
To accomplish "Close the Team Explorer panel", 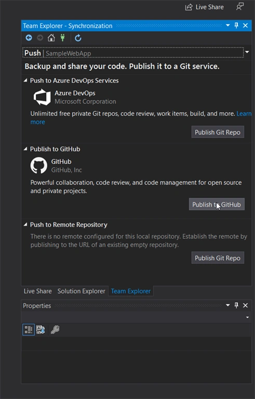I will click(245, 25).
